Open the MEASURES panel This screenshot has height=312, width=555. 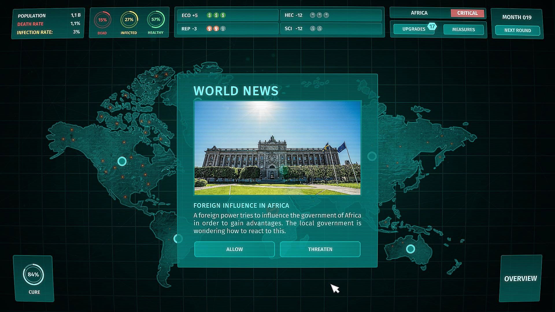click(463, 29)
